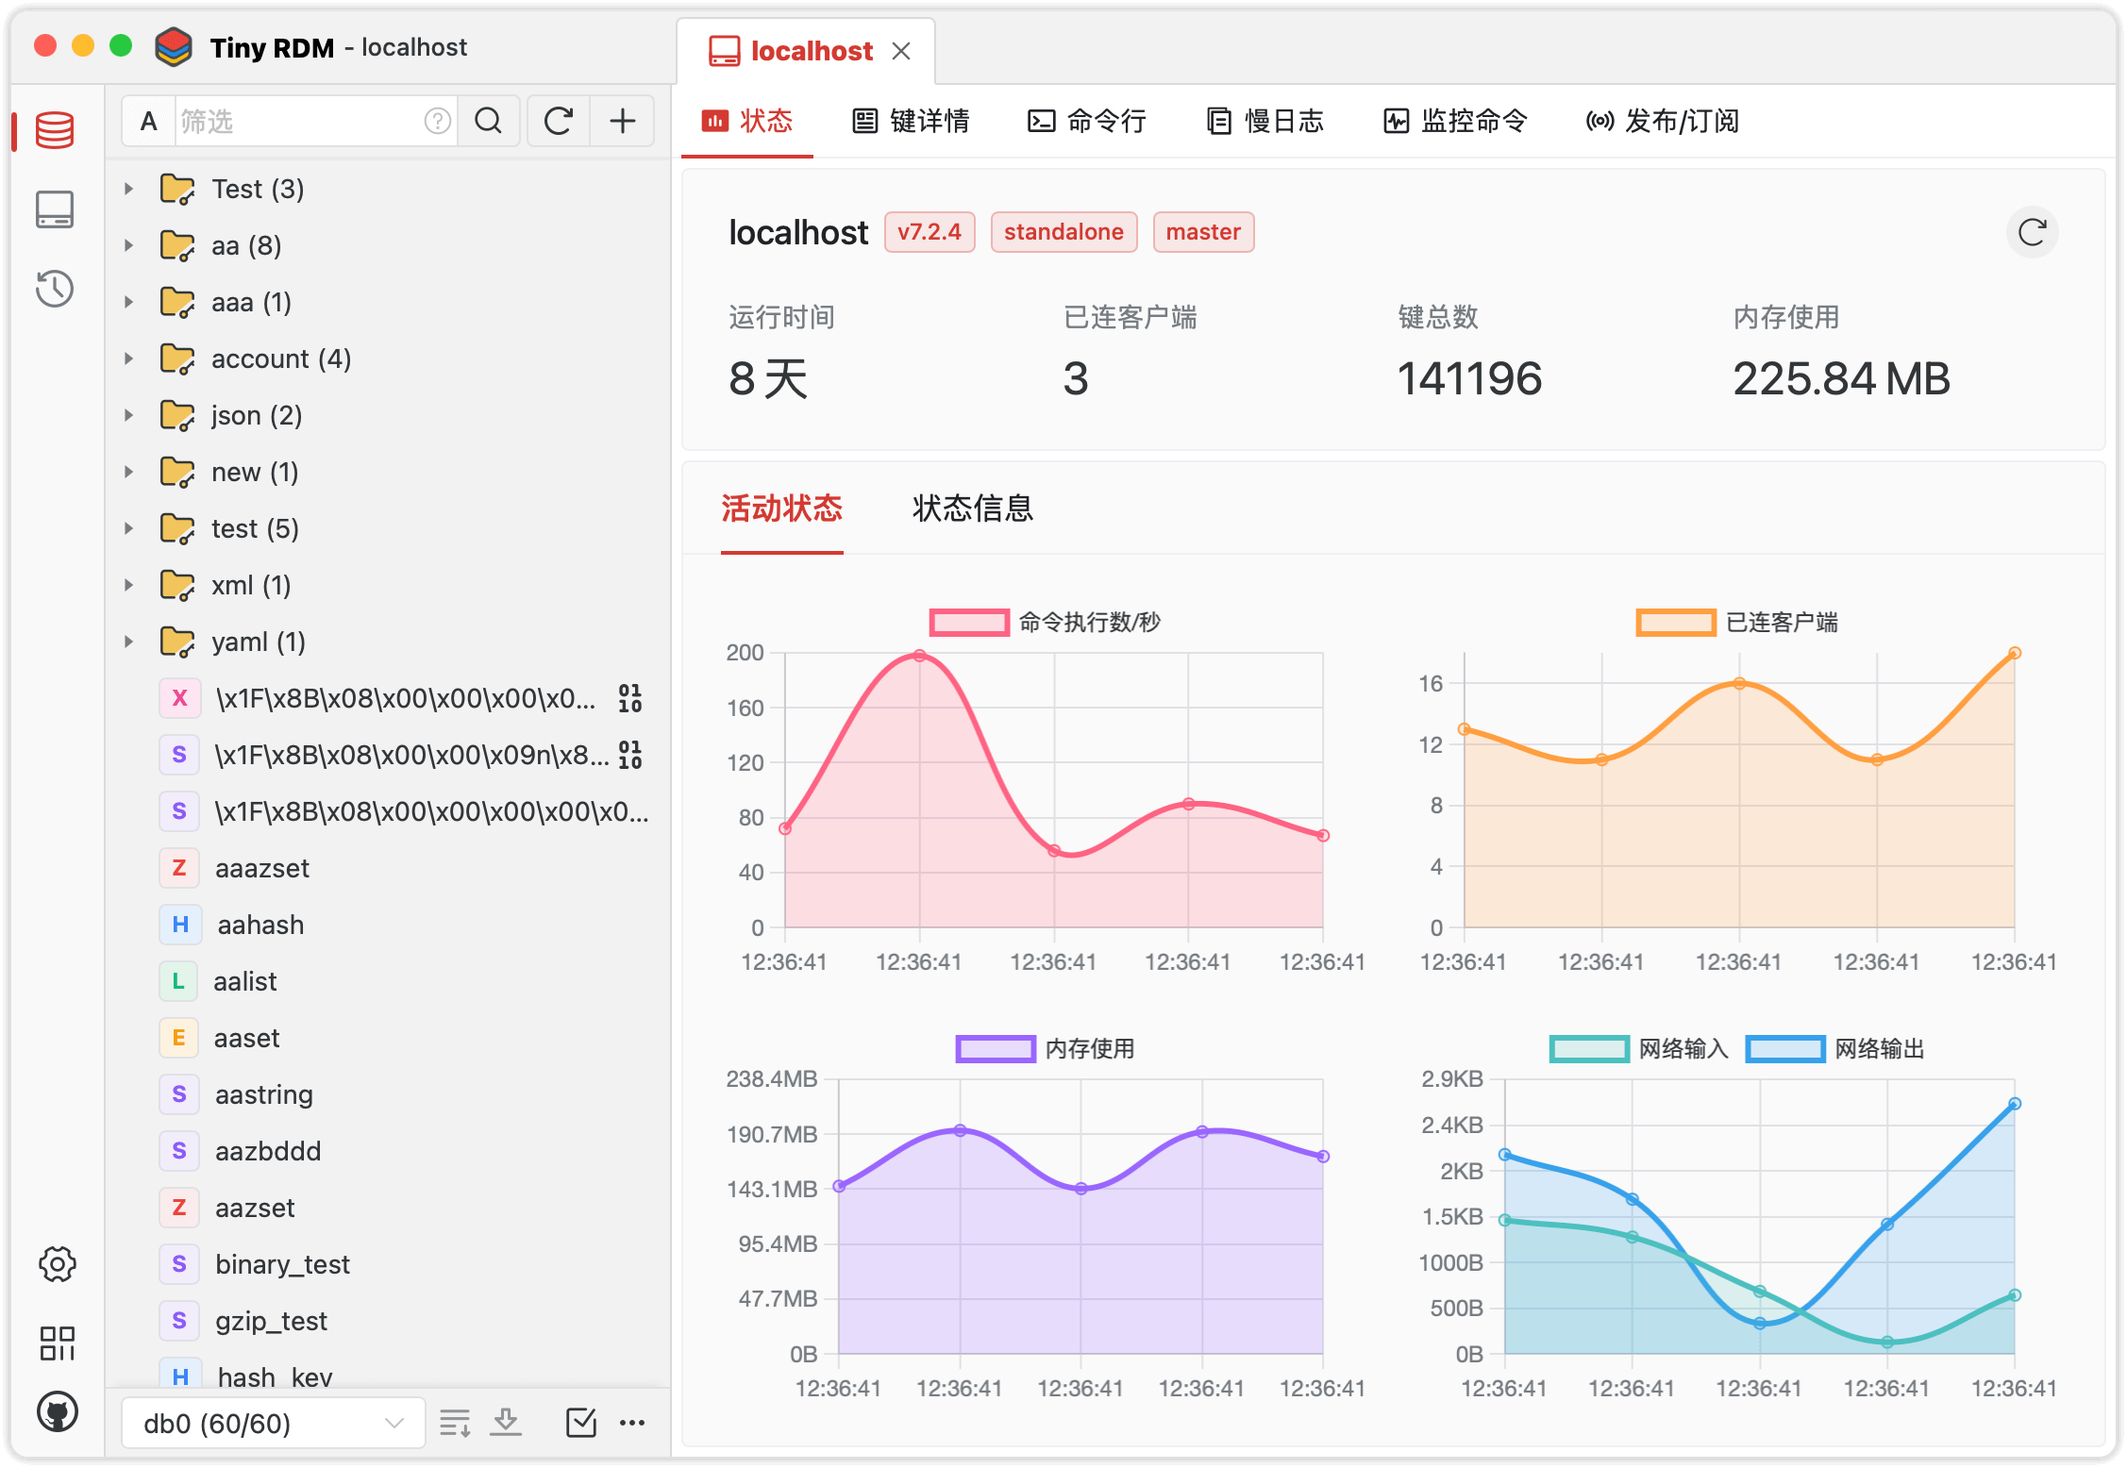
Task: Refresh server status with the circular arrow
Action: pyautogui.click(x=2032, y=231)
